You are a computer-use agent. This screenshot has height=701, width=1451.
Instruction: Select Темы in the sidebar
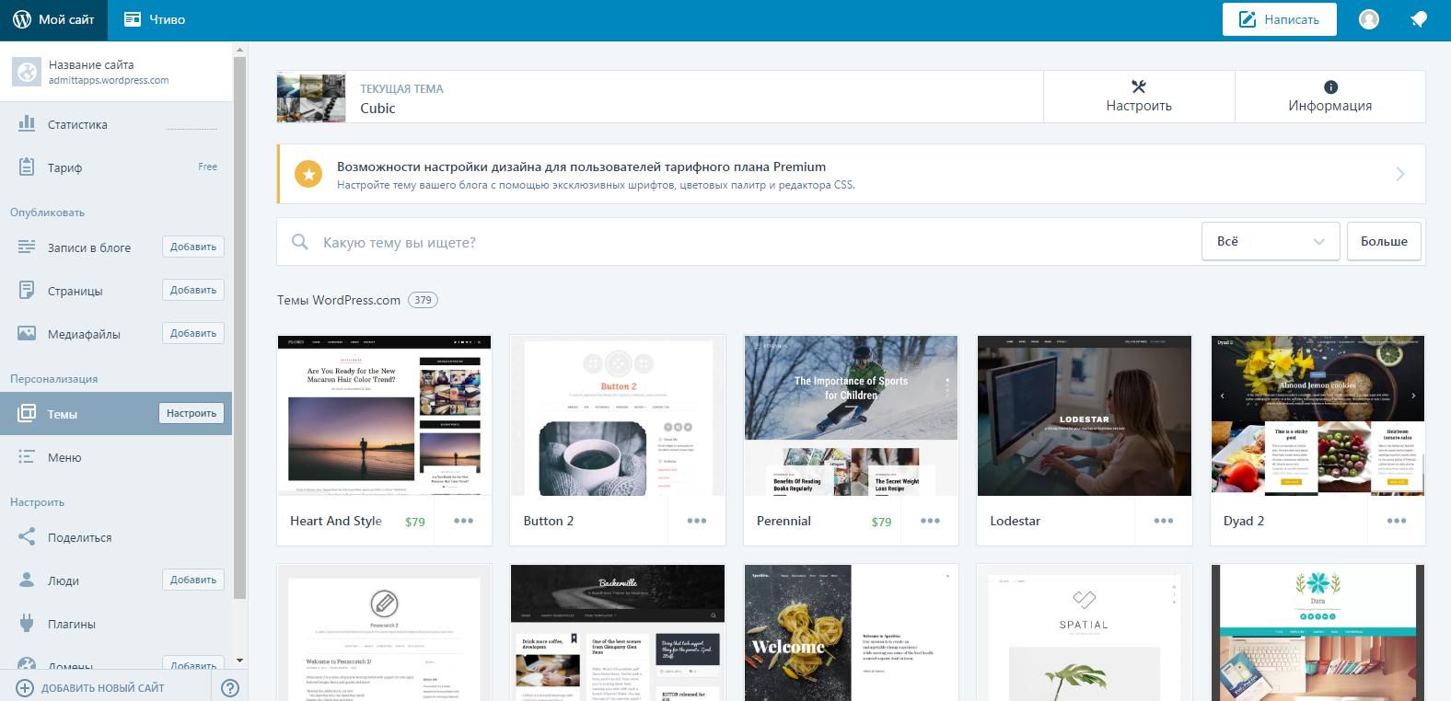pyautogui.click(x=116, y=413)
